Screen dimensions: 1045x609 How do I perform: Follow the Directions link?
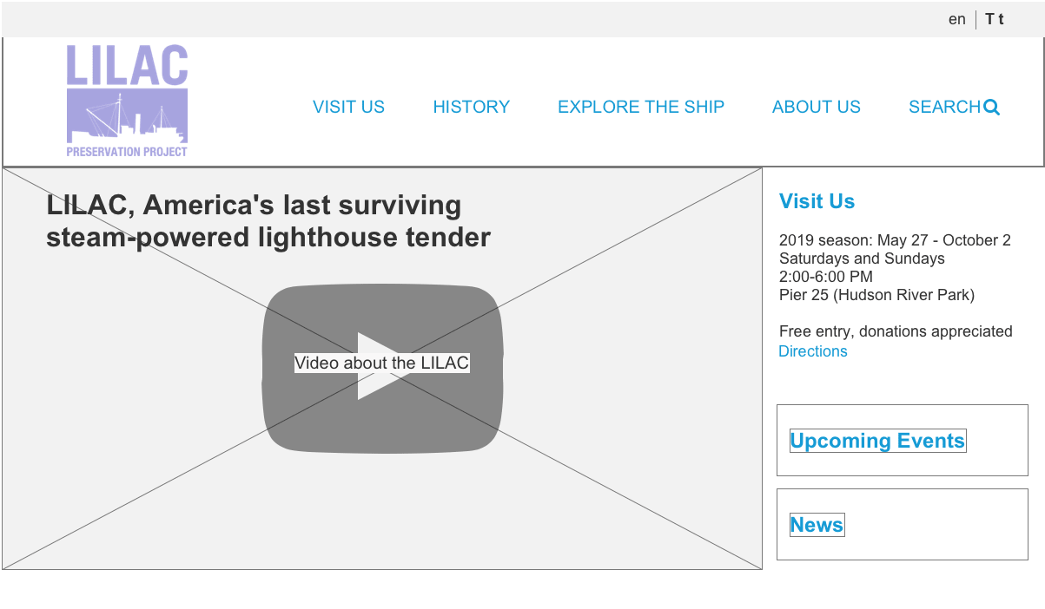click(813, 351)
